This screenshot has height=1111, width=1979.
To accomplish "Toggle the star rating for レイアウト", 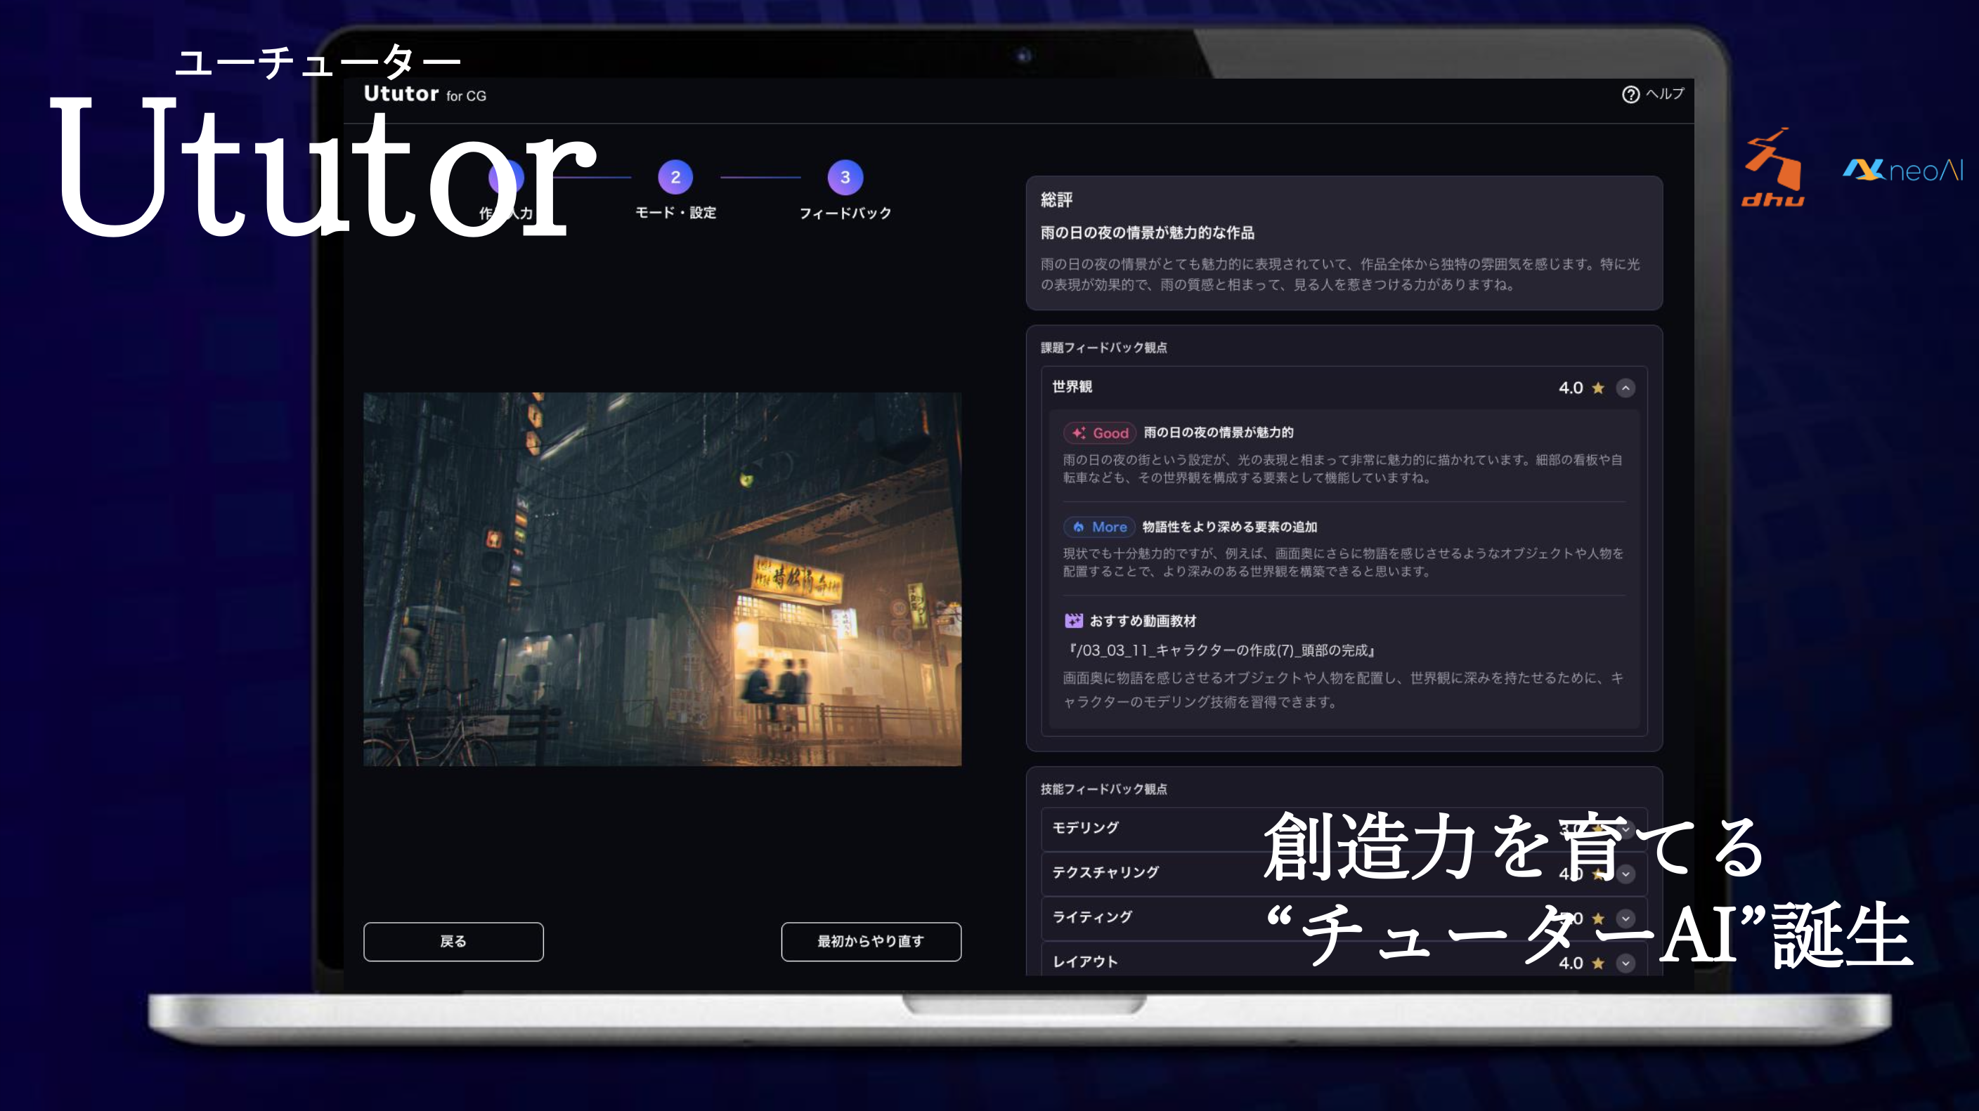I will pyautogui.click(x=1598, y=963).
